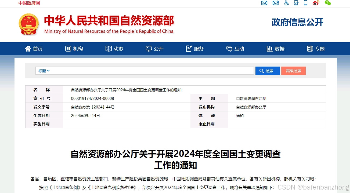The width and height of the screenshot is (350, 193).
Task: Select index number 000019174/2024-00008
Action: click(92, 99)
